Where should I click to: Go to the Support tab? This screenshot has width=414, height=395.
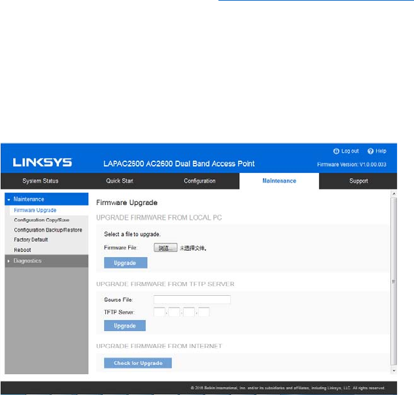[358, 181]
